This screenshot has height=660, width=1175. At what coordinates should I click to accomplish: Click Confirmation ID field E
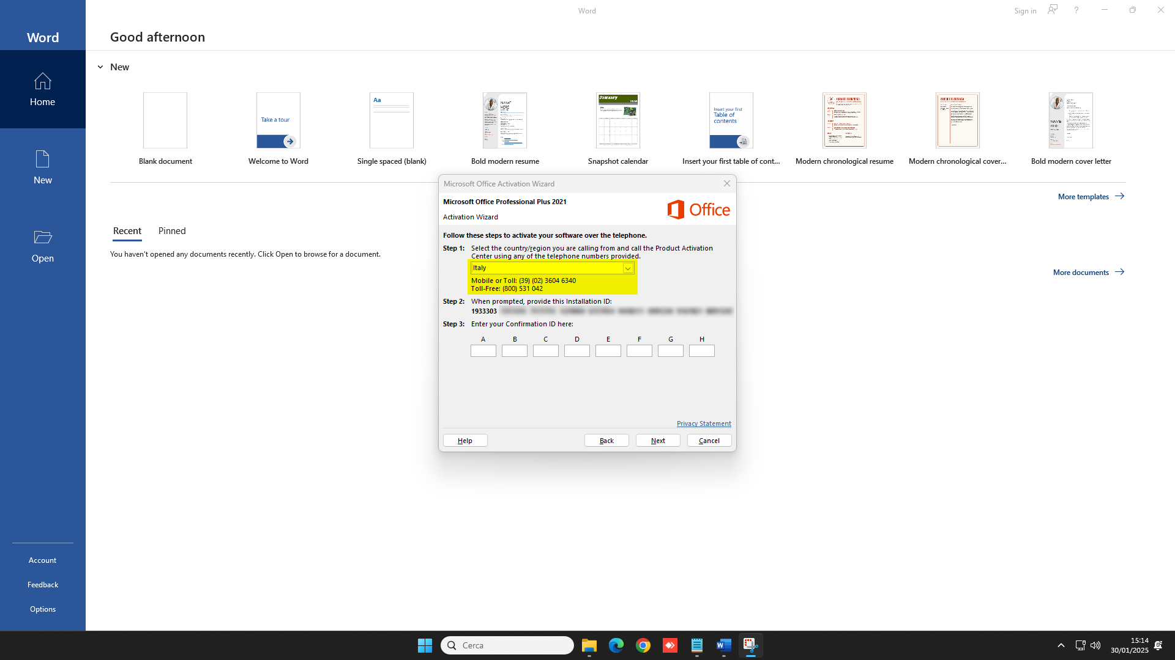pos(608,351)
